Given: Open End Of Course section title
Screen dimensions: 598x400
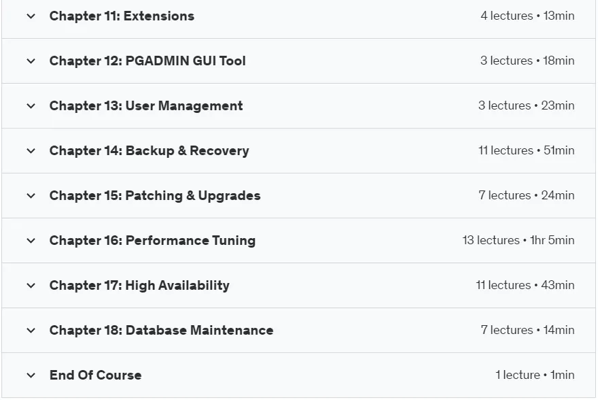Looking at the screenshot, I should 95,376.
